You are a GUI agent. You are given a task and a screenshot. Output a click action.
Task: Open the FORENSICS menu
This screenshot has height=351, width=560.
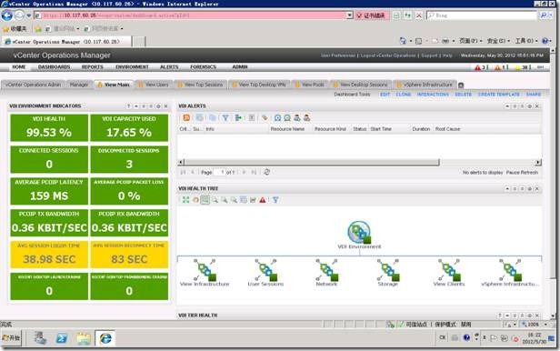[203, 66]
